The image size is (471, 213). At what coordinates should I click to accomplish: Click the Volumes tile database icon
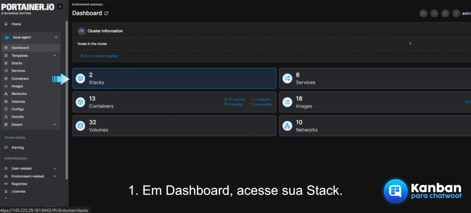click(80, 126)
